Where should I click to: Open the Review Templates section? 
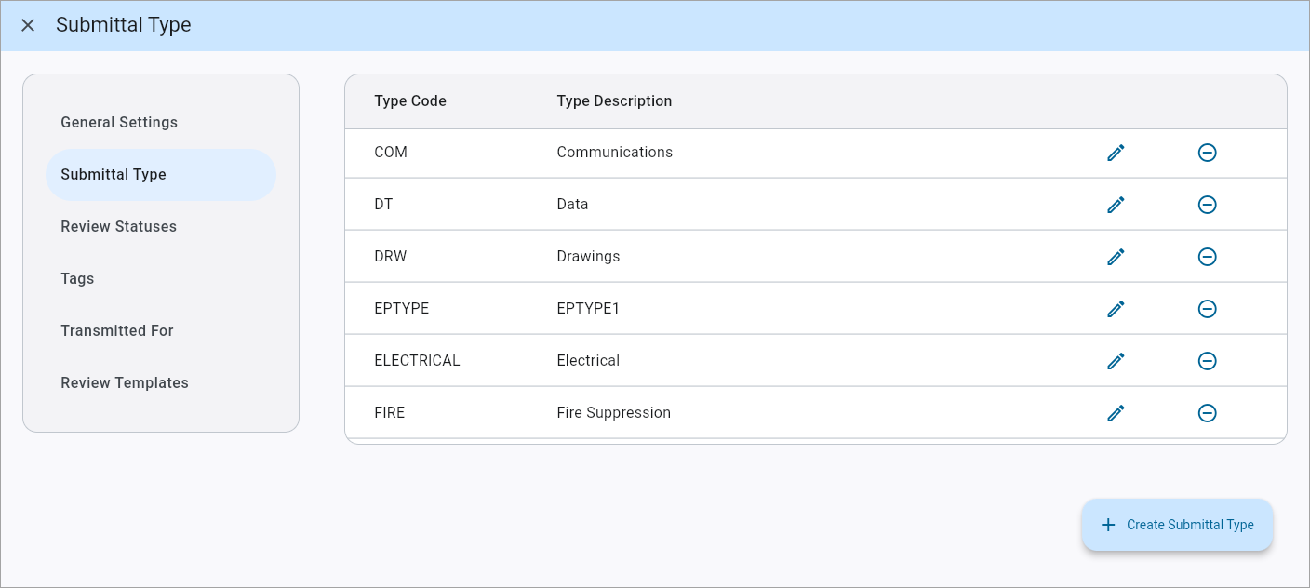tap(125, 382)
